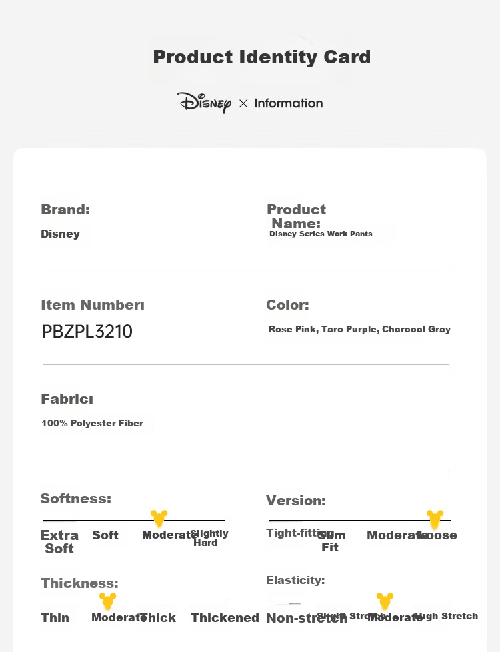This screenshot has height=652, width=500.
Task: Click the Mickey marker on Thickness scale
Action: coord(107,601)
